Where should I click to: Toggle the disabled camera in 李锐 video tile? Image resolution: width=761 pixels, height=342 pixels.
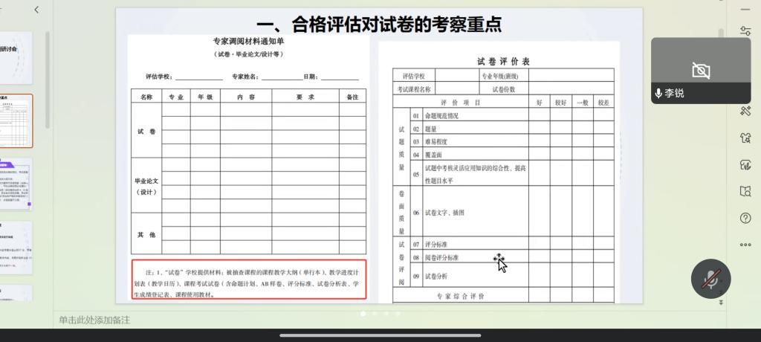pyautogui.click(x=700, y=71)
